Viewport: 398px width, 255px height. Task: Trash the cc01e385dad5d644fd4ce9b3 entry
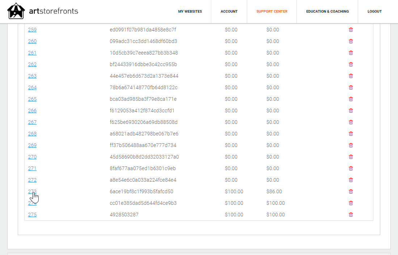351,203
